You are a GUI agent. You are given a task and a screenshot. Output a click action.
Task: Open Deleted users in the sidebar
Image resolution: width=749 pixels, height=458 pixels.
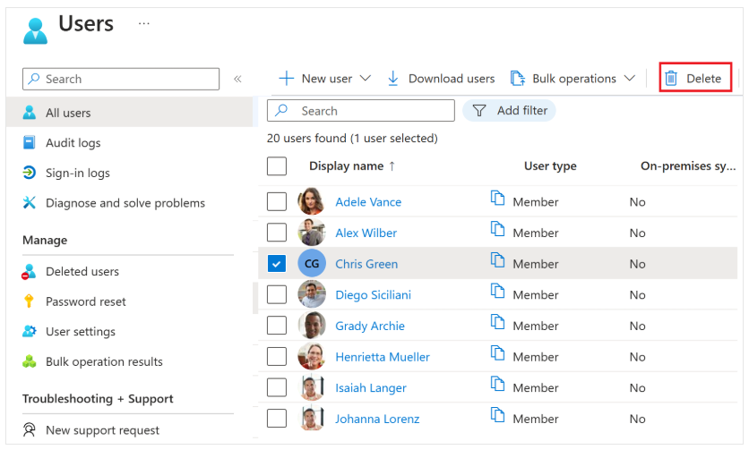tap(82, 272)
